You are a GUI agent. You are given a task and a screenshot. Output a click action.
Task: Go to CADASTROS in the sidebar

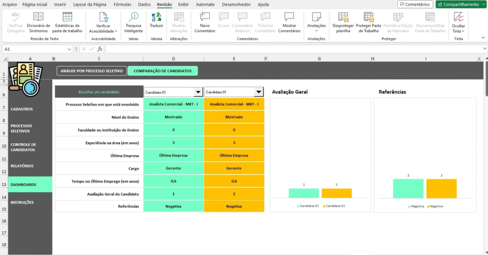tap(22, 109)
